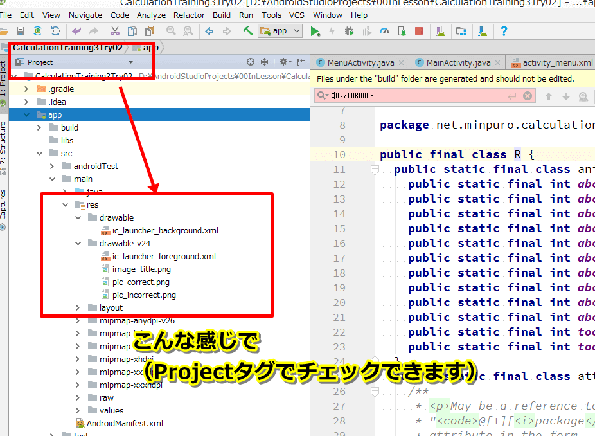This screenshot has width=595, height=436.
Task: Open the Build menu
Action: (x=222, y=15)
